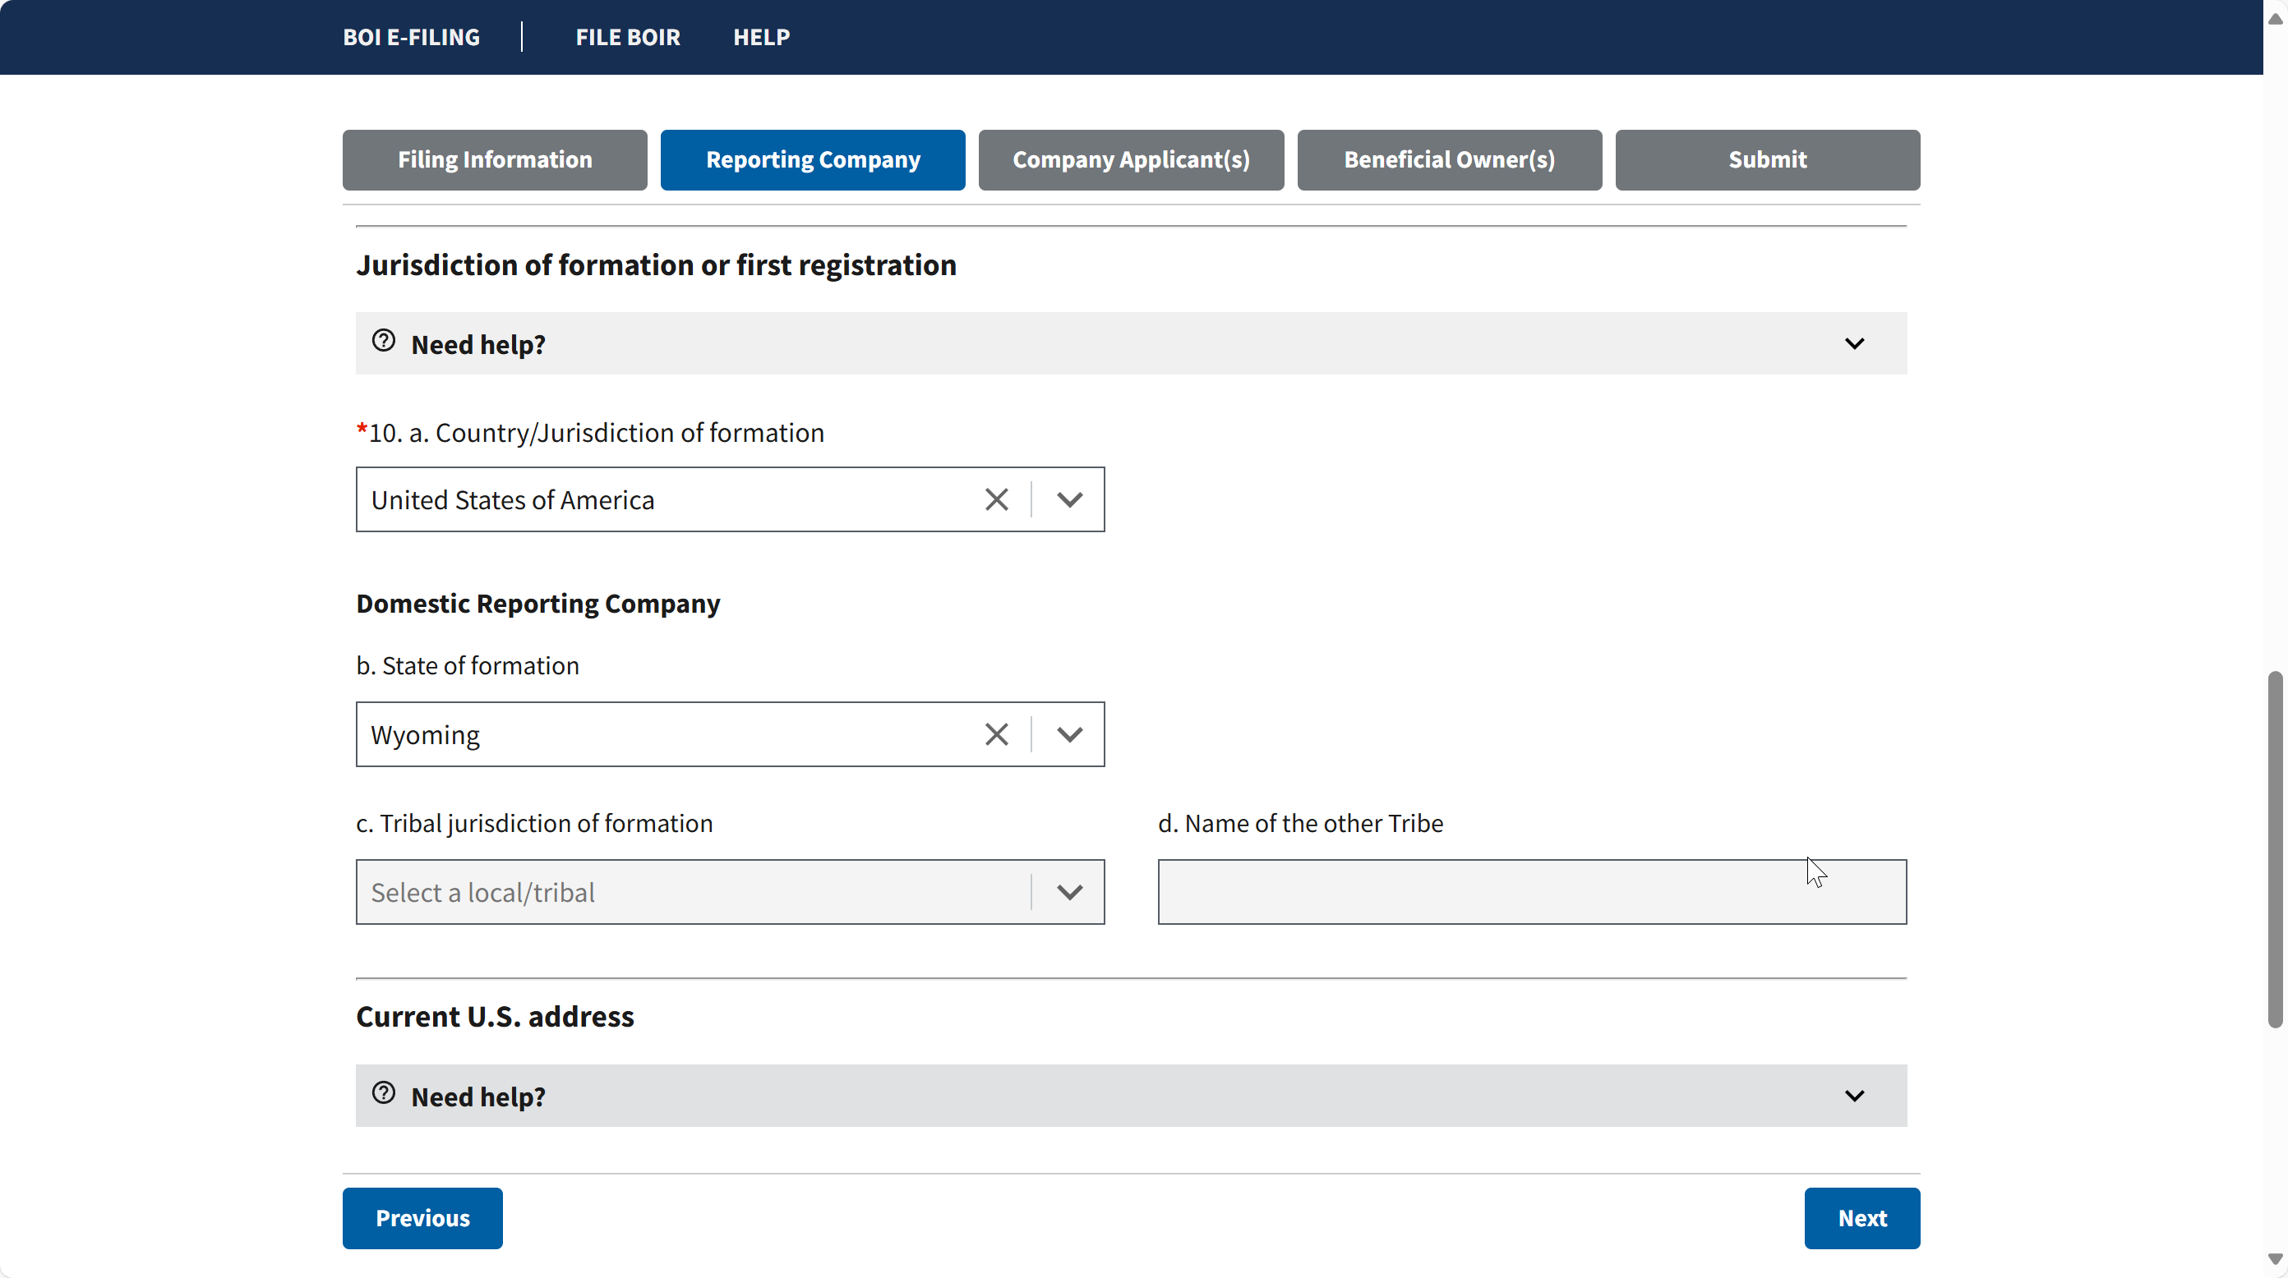Open HELP in the top navigation

(x=761, y=37)
